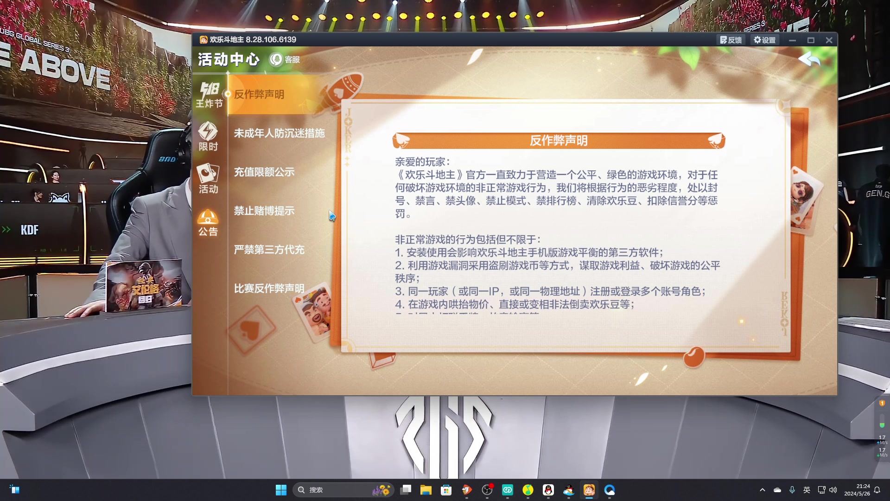Open the teal link-icon app on taskbar

click(x=508, y=490)
